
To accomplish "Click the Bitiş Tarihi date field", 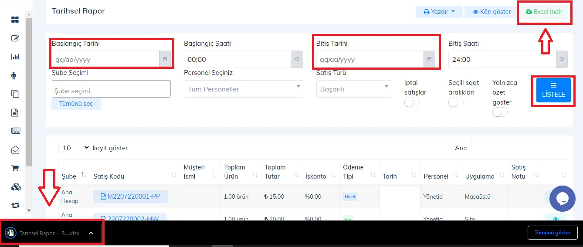I will point(370,59).
